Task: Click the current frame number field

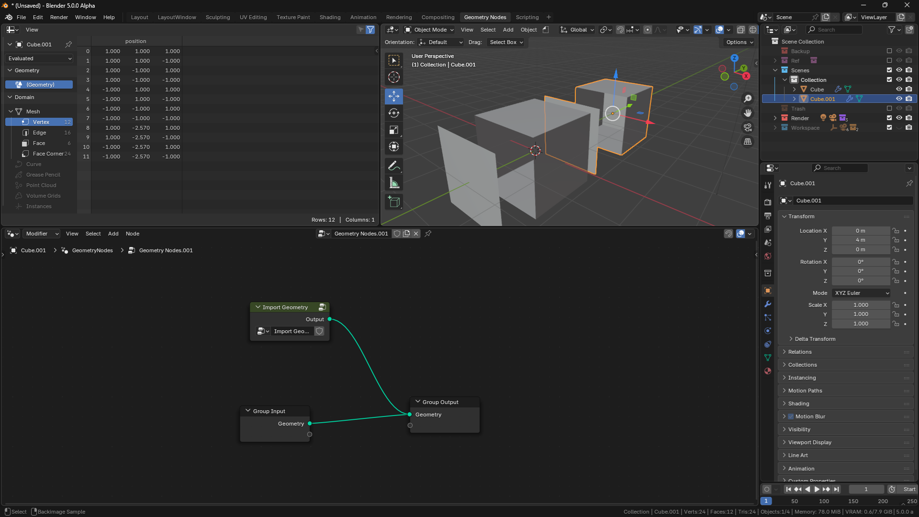Action: pyautogui.click(x=866, y=489)
